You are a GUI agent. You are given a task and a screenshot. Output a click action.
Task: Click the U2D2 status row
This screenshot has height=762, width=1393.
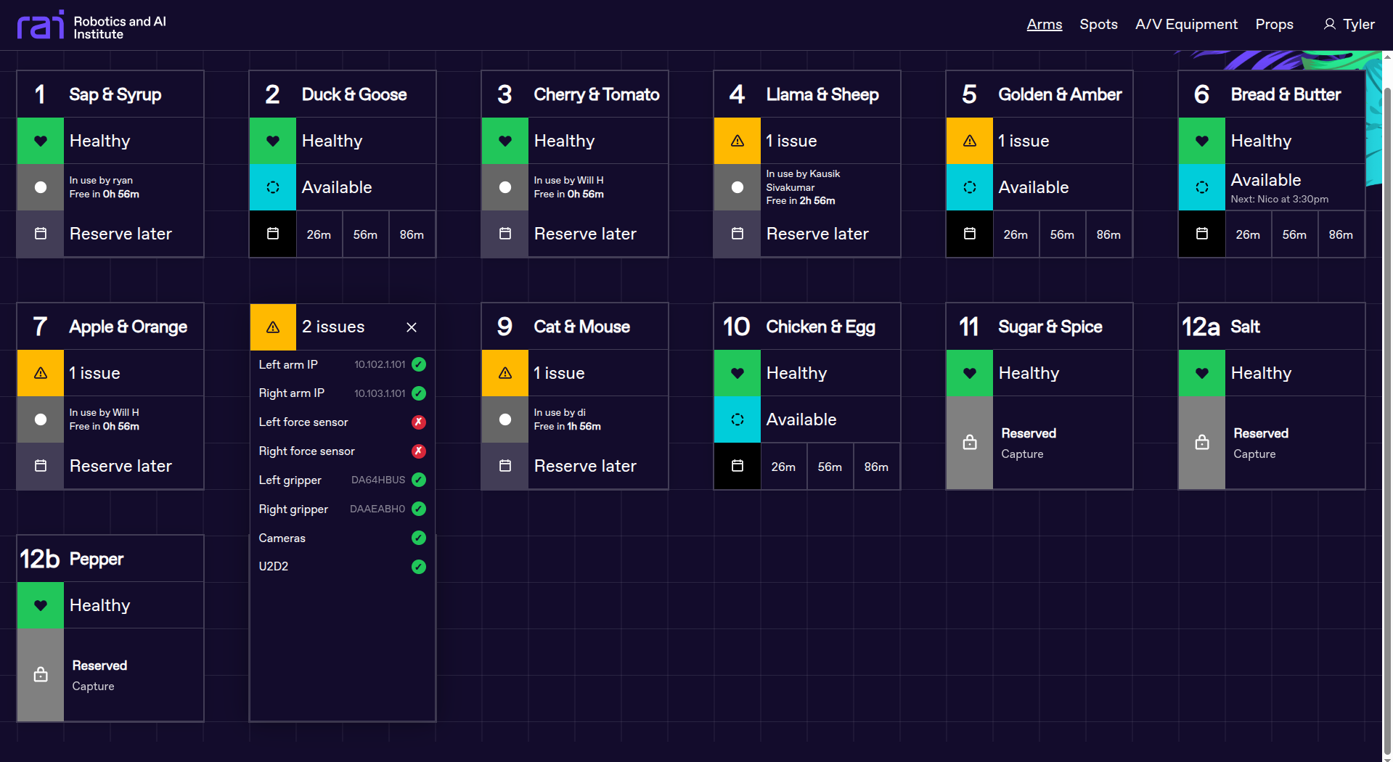pyautogui.click(x=343, y=567)
